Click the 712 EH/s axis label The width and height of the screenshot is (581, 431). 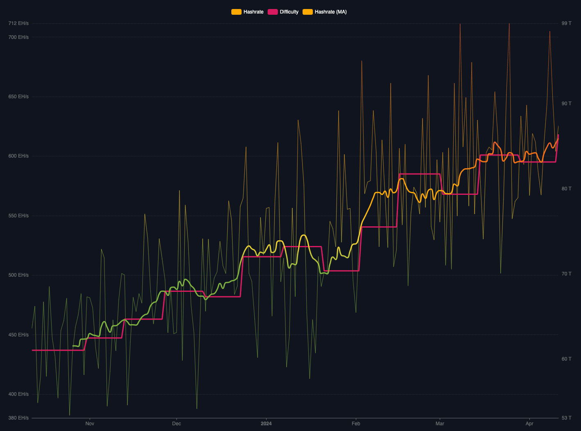pos(18,23)
